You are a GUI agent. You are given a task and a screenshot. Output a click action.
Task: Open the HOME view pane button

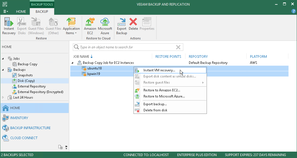[x=35, y=108]
